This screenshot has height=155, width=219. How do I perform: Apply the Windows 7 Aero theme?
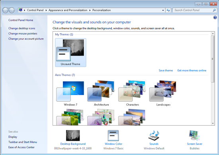pos(70,93)
